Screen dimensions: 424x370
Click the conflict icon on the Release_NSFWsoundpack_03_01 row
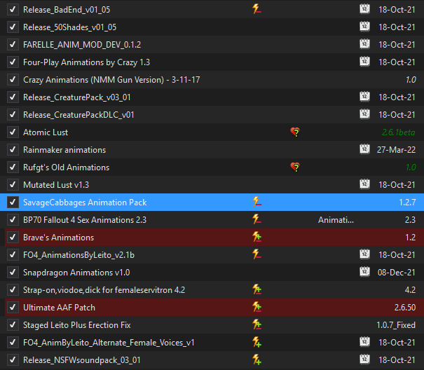(x=257, y=359)
